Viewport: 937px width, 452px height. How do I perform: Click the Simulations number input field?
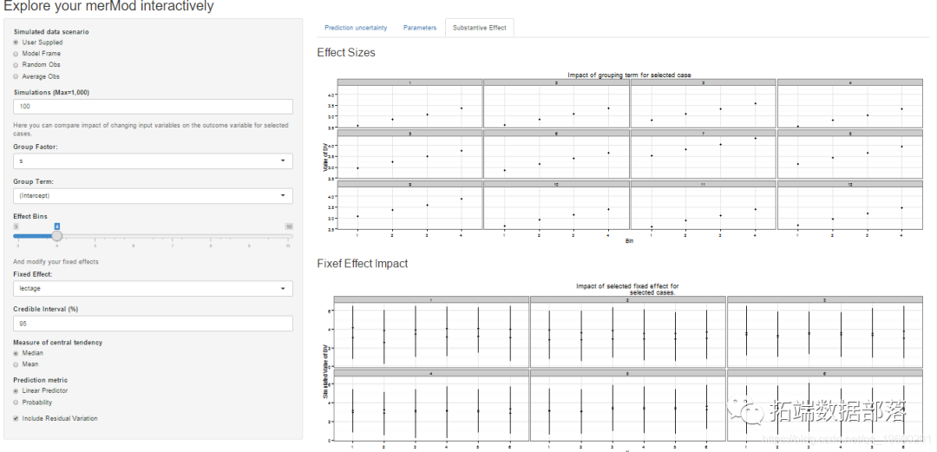[153, 107]
